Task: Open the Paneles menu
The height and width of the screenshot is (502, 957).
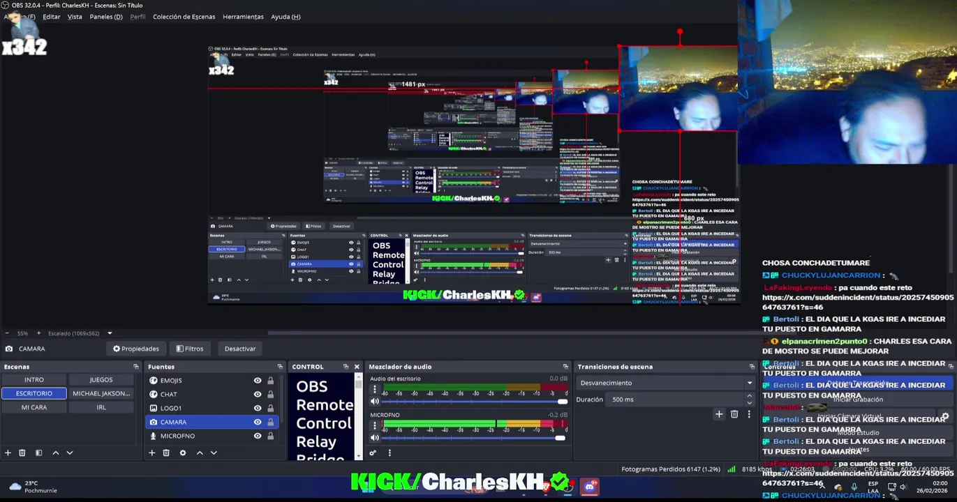Action: 106,17
